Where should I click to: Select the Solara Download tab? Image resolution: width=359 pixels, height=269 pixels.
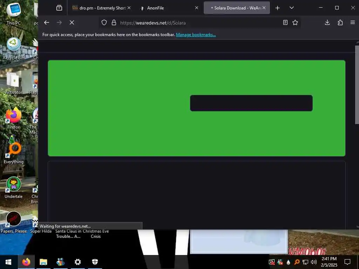237,8
